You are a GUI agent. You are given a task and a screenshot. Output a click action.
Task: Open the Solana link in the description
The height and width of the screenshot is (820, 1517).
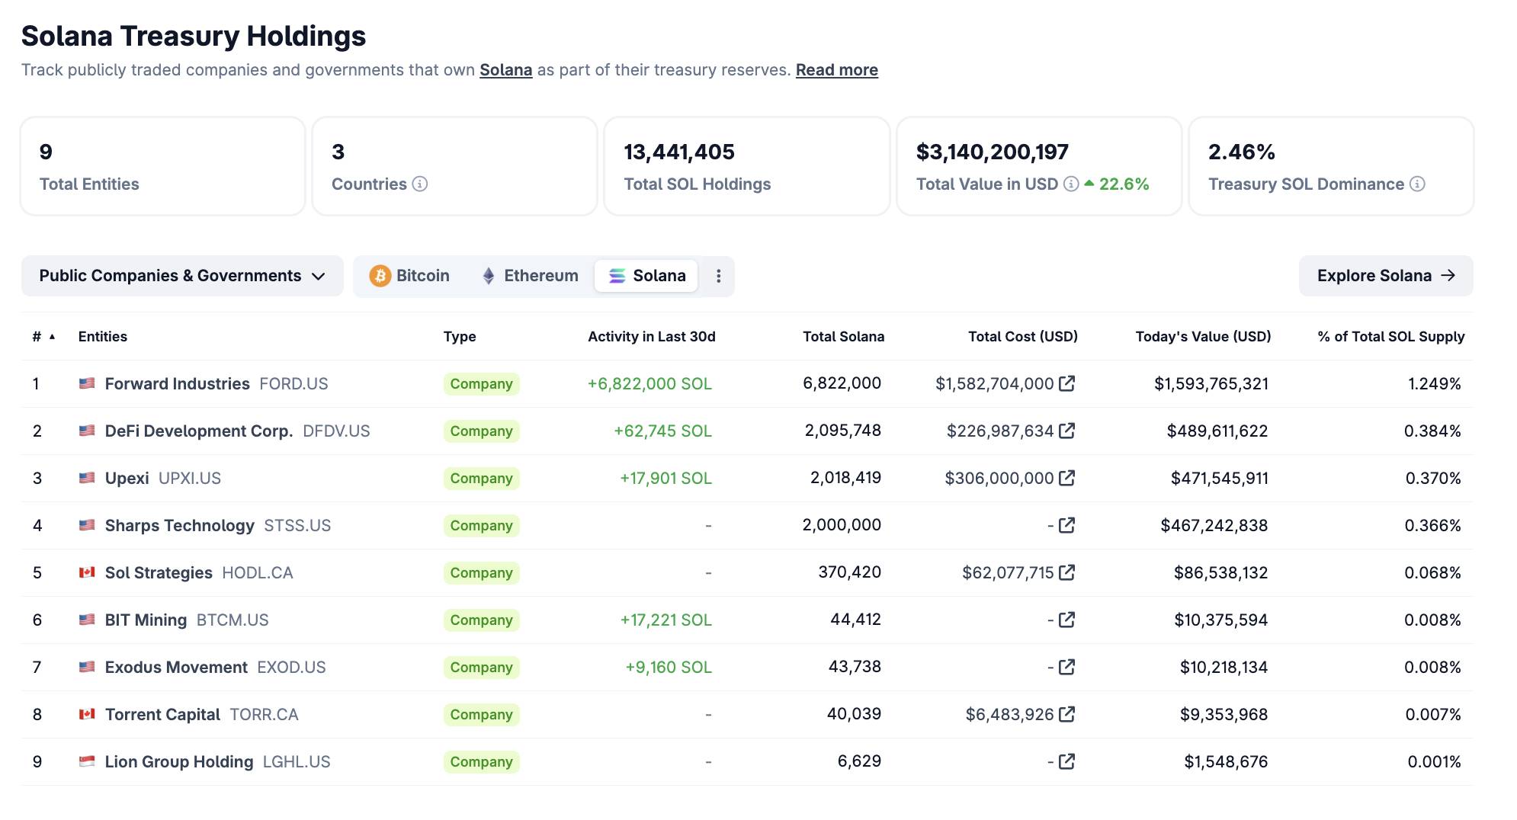(x=505, y=70)
